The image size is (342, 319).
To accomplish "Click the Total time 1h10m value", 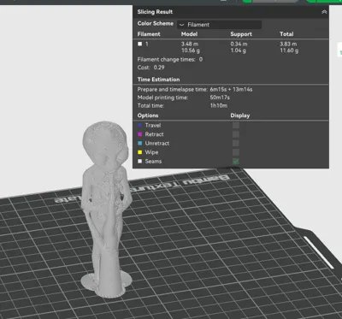I will pos(219,105).
